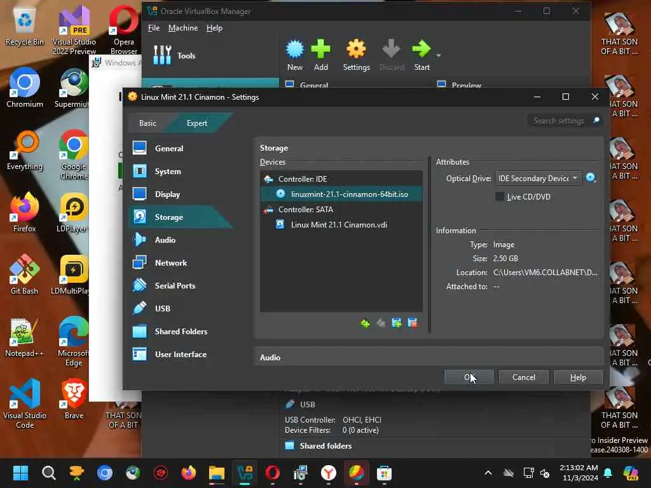Open the Recycle Bin desktop icon

pos(25,27)
